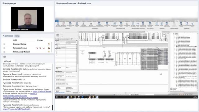Open the taskbar search magnifier icon
The image size is (199, 112).
click(60, 97)
